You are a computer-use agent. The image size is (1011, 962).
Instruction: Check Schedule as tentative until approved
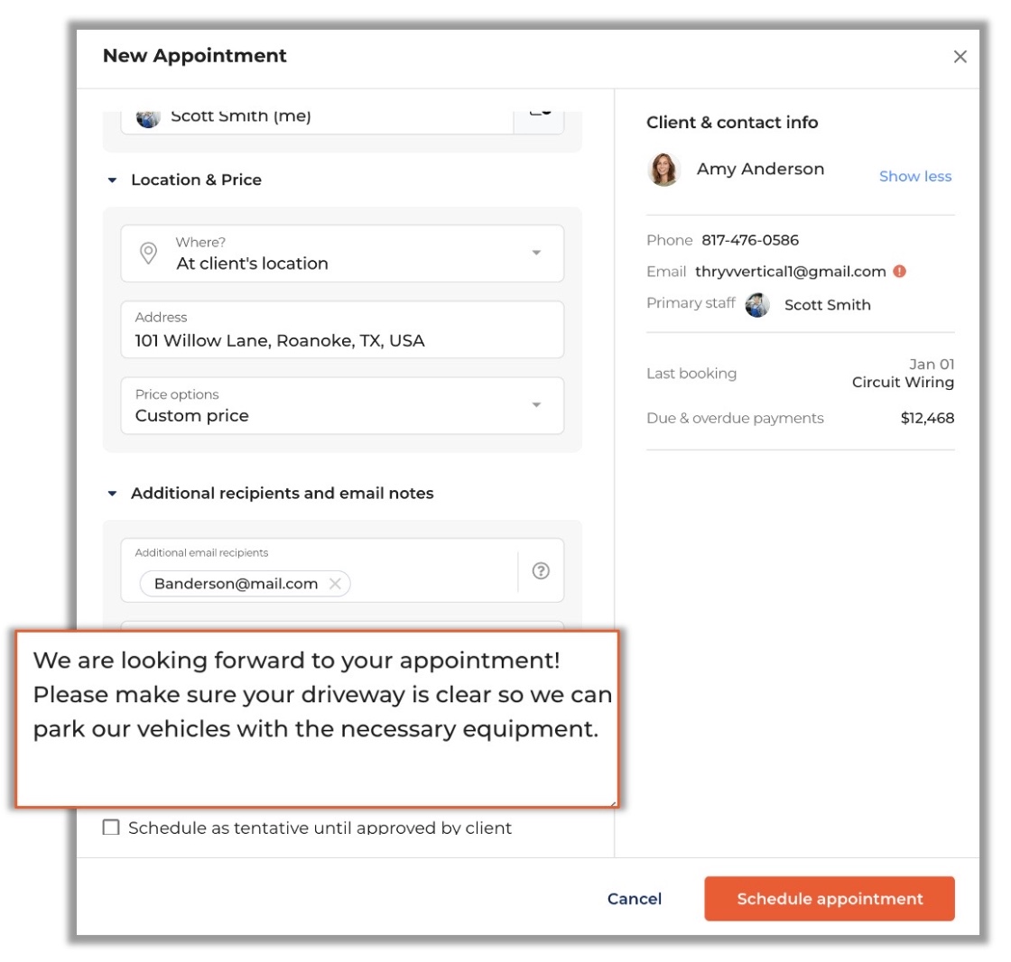pos(111,828)
